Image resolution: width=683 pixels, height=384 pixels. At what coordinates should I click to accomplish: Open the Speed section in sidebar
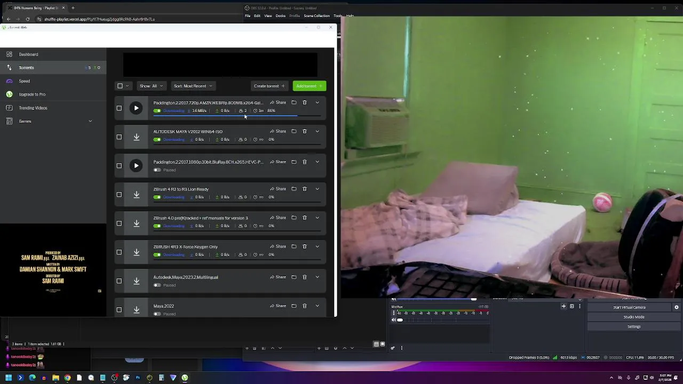[53, 81]
